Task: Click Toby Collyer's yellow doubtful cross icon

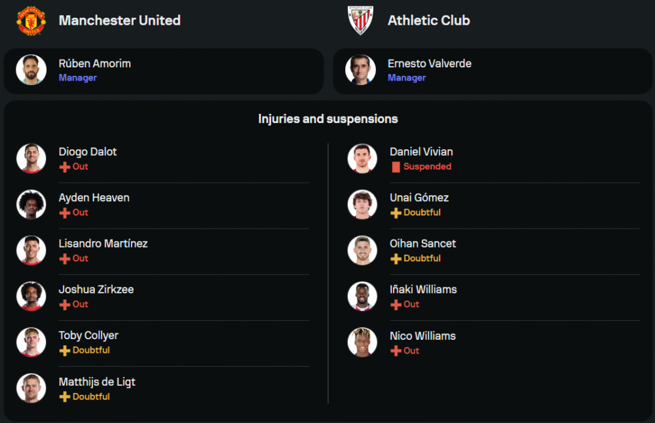Action: click(64, 350)
